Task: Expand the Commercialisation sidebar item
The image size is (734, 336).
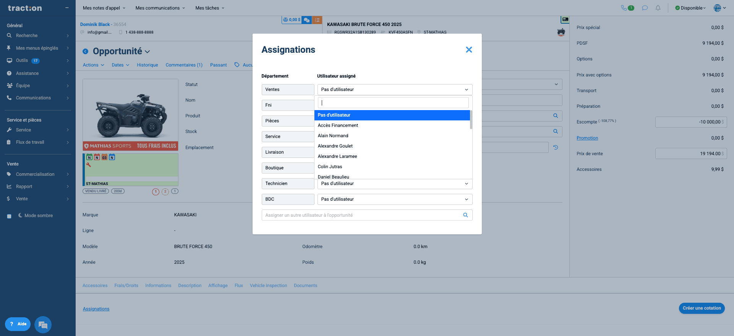Action: [38, 174]
